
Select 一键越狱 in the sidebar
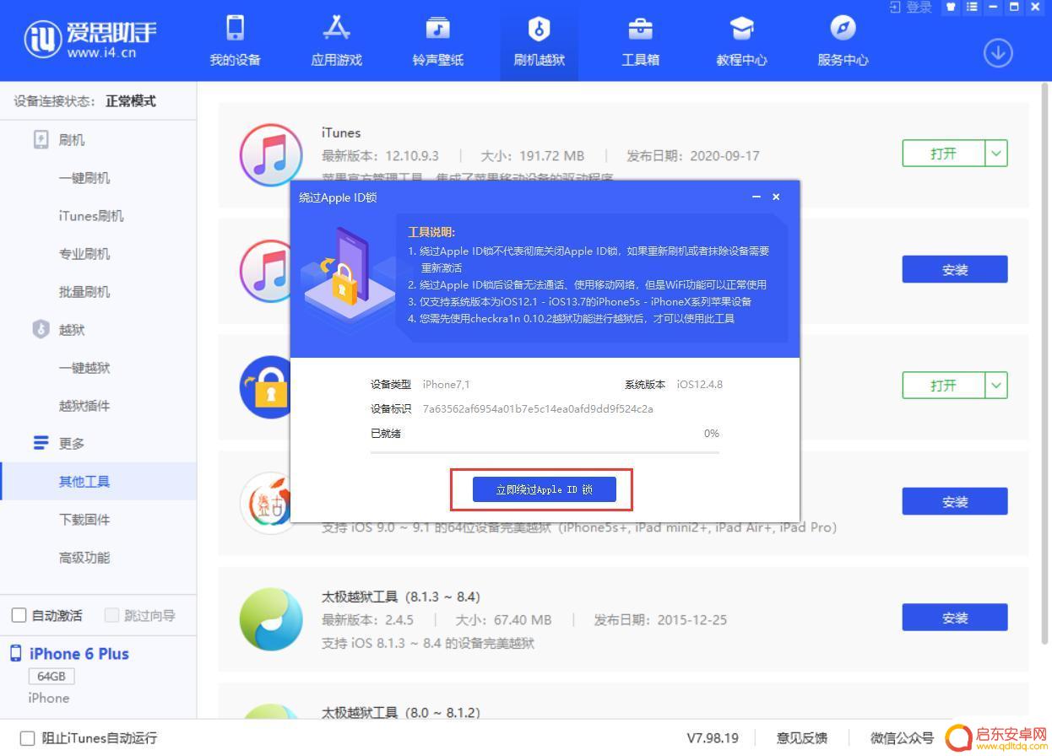click(84, 368)
